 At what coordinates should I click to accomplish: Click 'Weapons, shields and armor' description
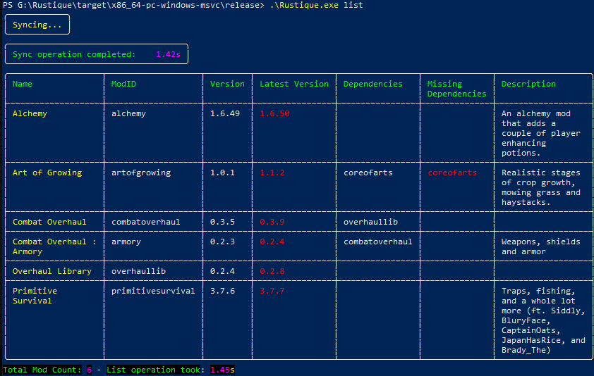point(540,246)
